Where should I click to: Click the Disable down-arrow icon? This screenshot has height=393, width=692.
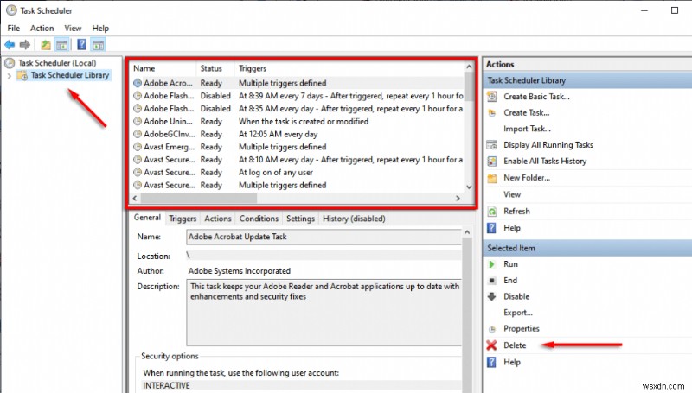click(x=491, y=296)
